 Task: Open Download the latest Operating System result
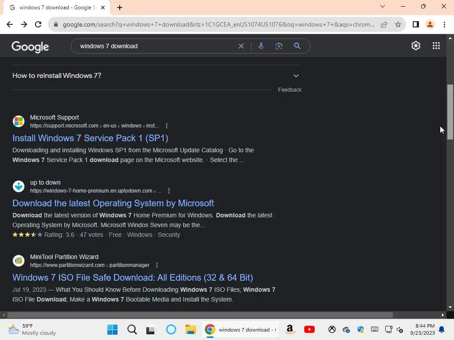(x=113, y=203)
